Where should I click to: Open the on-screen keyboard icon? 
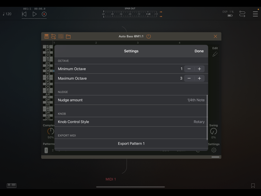12,186
